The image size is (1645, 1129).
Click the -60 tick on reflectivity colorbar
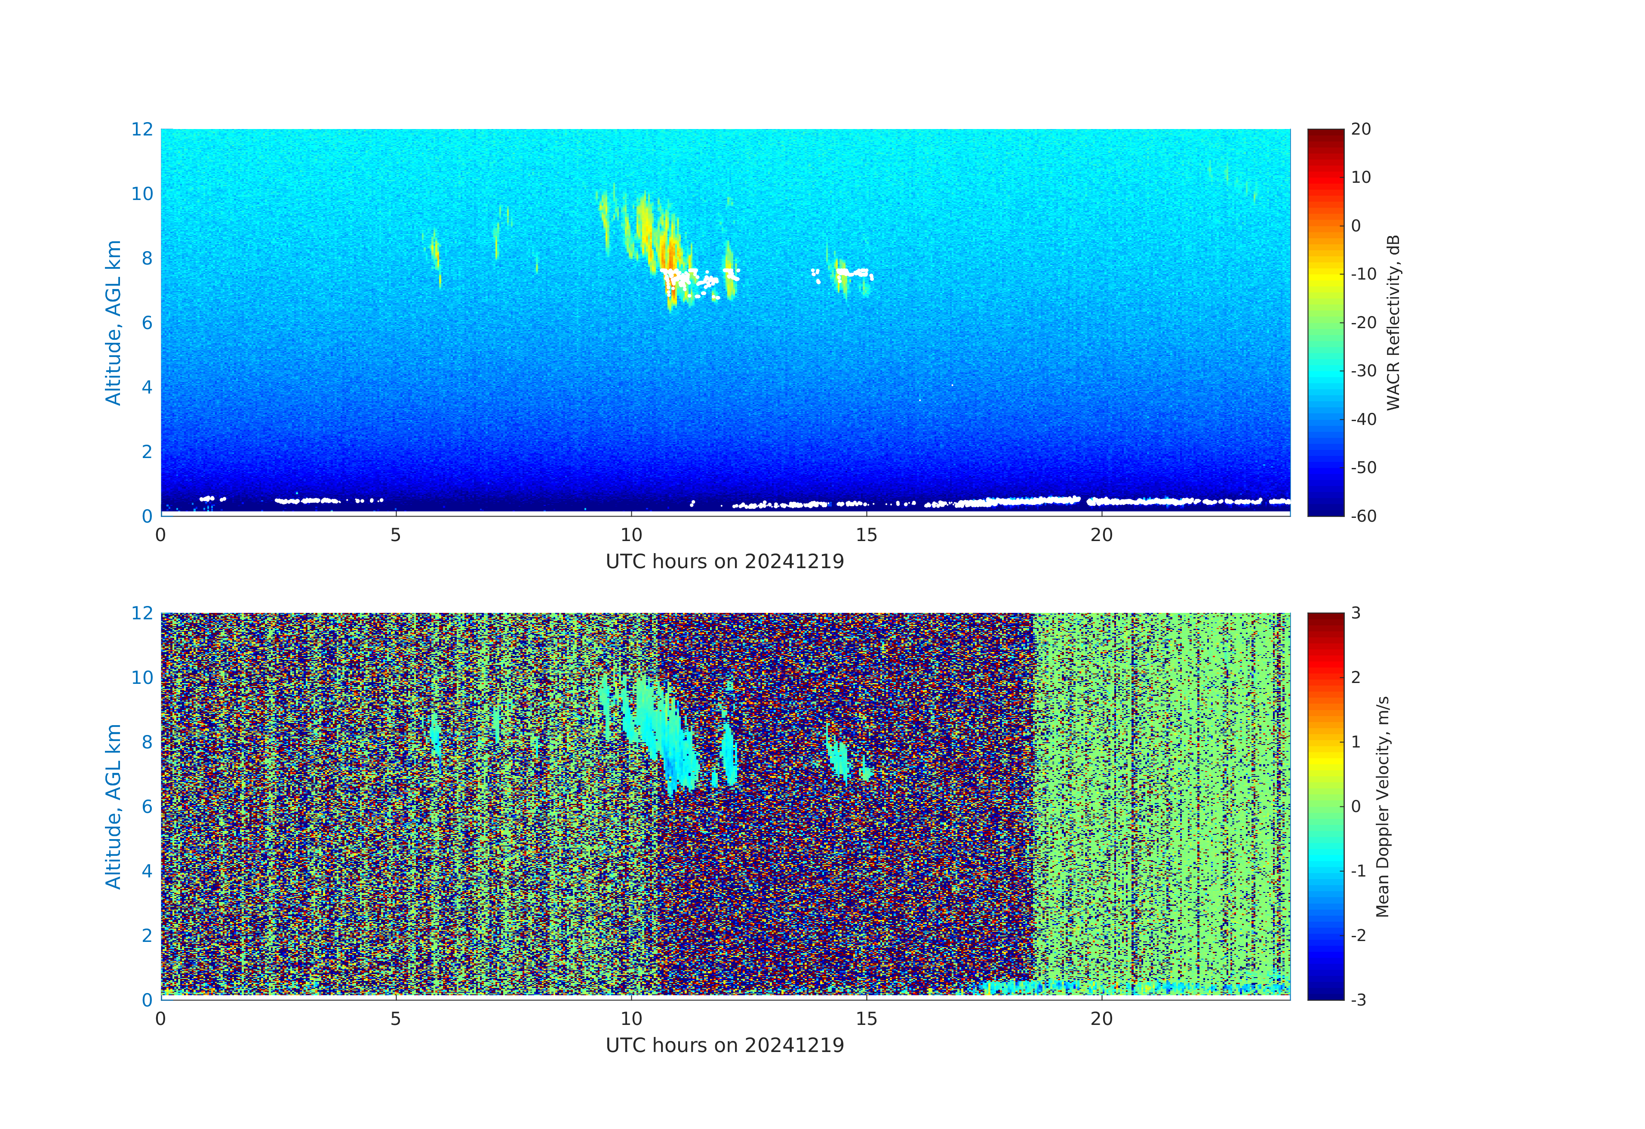(1363, 516)
